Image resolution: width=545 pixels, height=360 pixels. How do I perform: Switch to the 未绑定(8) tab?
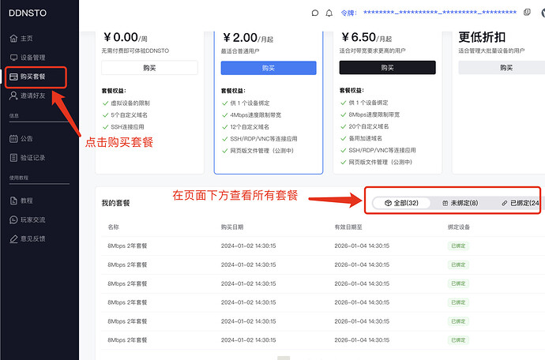coord(460,203)
